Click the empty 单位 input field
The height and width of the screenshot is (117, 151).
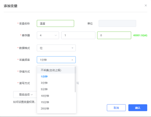(117, 23)
